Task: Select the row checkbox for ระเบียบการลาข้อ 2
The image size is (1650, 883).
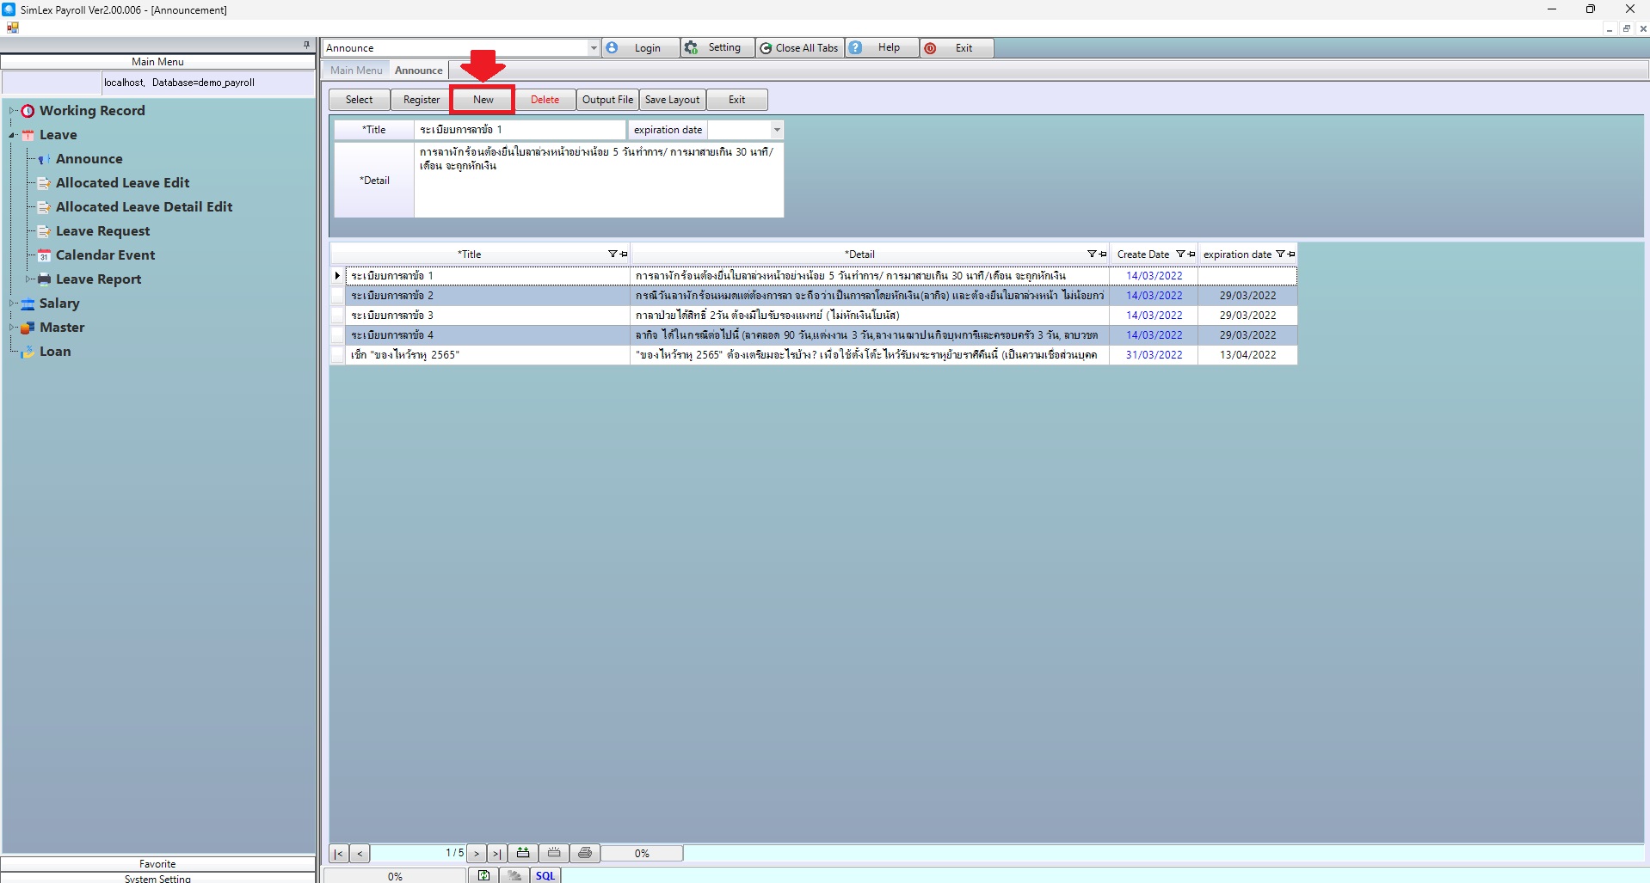Action: point(338,296)
